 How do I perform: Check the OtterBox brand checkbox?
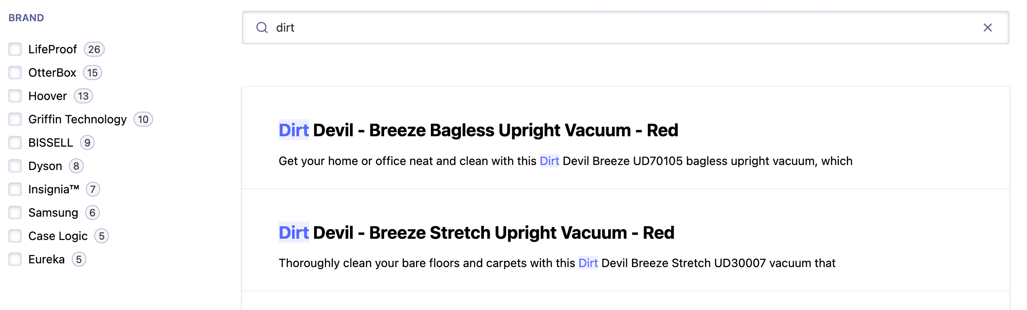15,72
